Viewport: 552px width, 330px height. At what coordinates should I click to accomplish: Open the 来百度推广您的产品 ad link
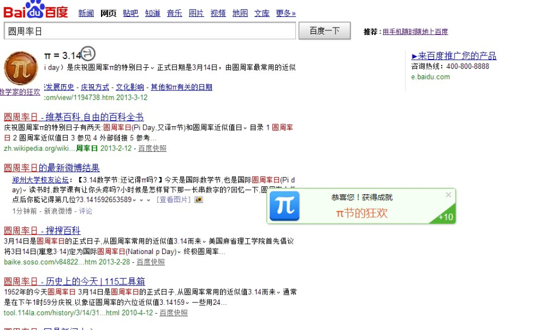pos(454,55)
